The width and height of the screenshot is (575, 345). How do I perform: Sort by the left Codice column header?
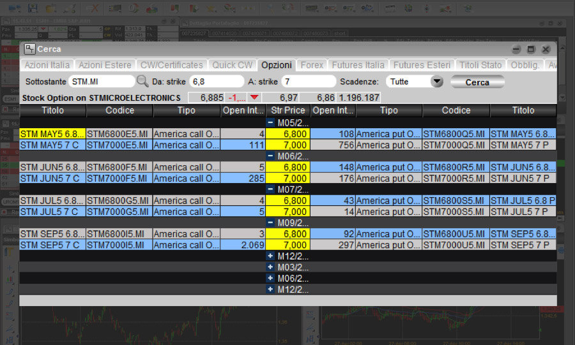(119, 110)
